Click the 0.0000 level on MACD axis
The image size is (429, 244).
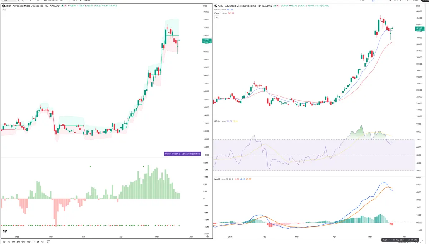[419, 223]
